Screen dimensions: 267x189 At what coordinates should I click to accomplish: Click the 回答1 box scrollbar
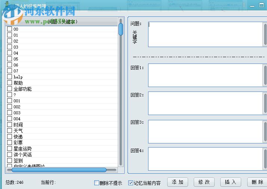point(265,75)
